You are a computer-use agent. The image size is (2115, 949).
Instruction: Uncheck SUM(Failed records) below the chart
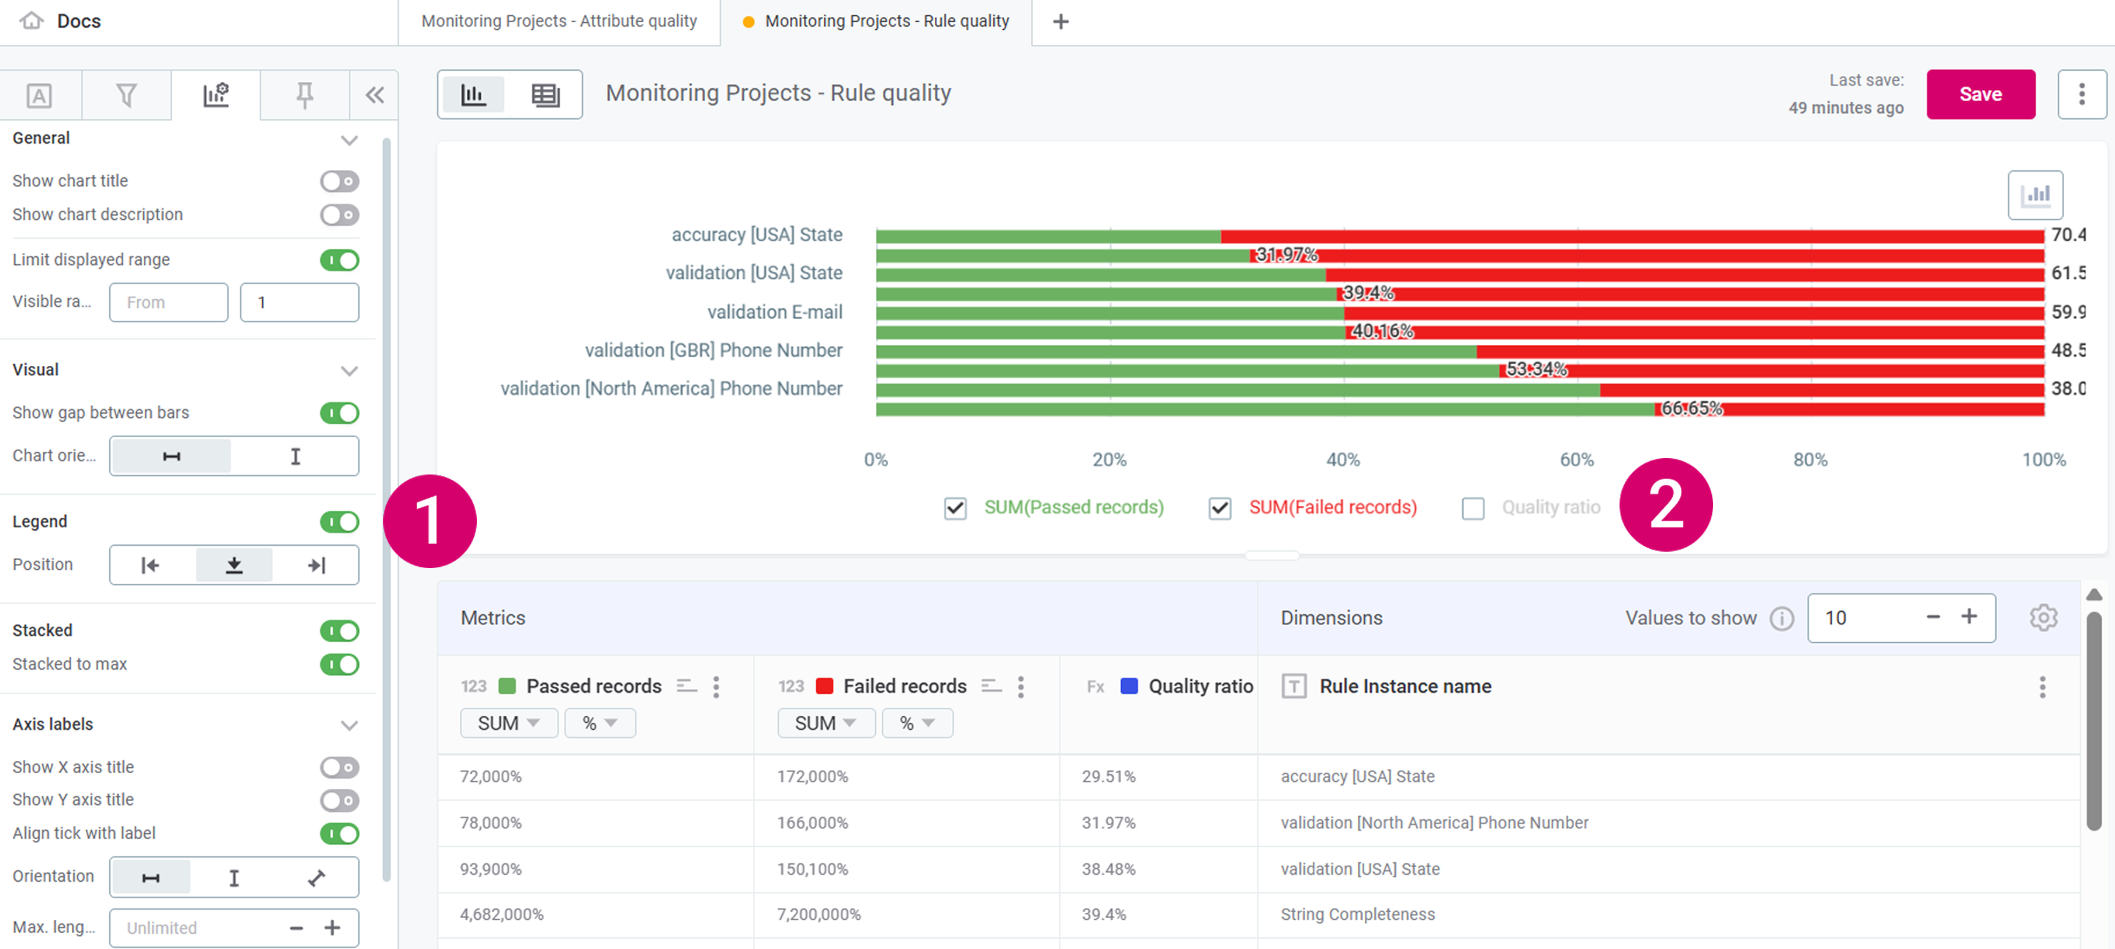(x=1220, y=508)
